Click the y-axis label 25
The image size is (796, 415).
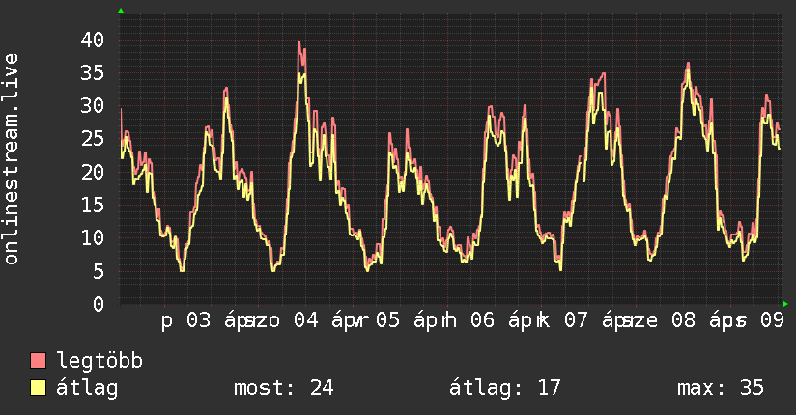[x=93, y=139]
